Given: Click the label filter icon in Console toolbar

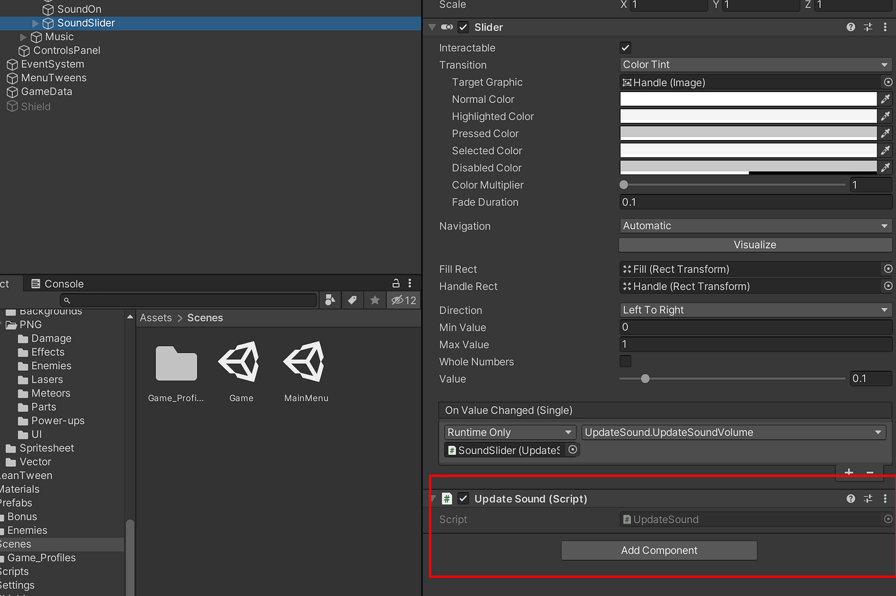Looking at the screenshot, I should pos(352,300).
